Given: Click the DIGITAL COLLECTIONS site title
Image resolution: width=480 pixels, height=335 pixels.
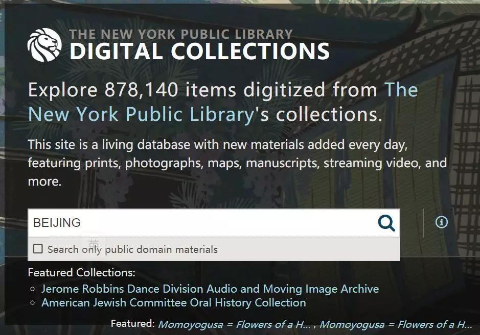Looking at the screenshot, I should click(199, 50).
